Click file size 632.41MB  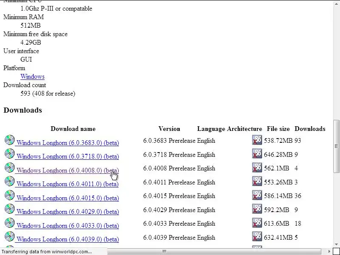click(278, 238)
